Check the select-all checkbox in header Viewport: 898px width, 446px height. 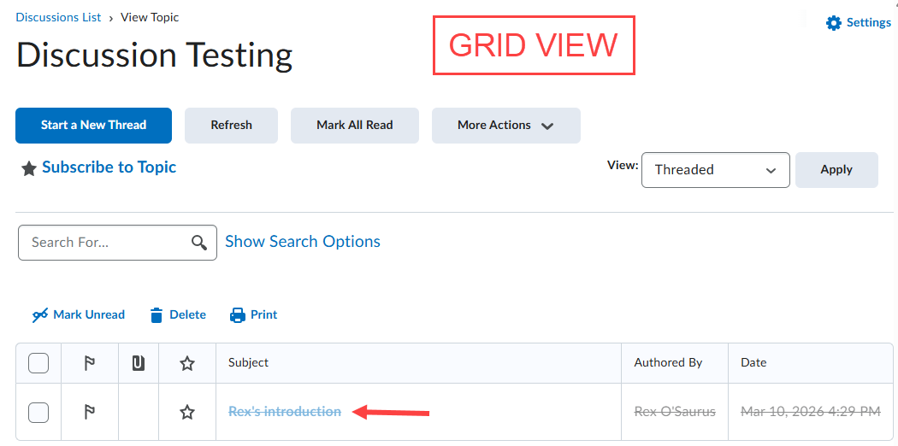pos(38,363)
